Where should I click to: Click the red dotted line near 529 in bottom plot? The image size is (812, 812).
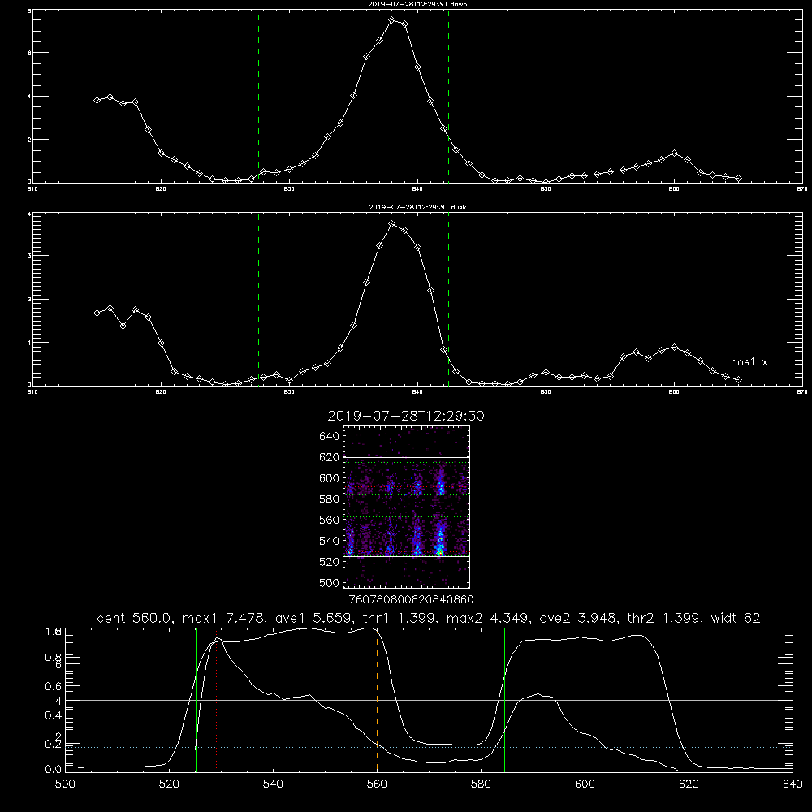217,700
